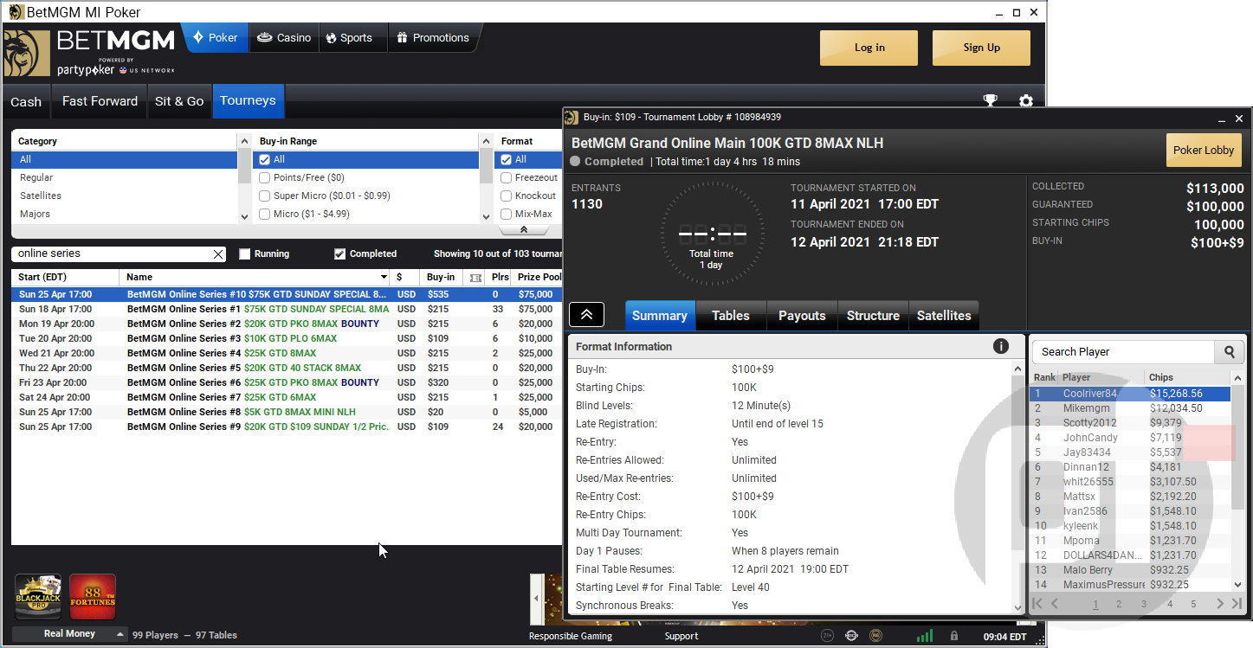Click the format information info icon
Viewport: 1253px width, 648px height.
click(x=1001, y=346)
